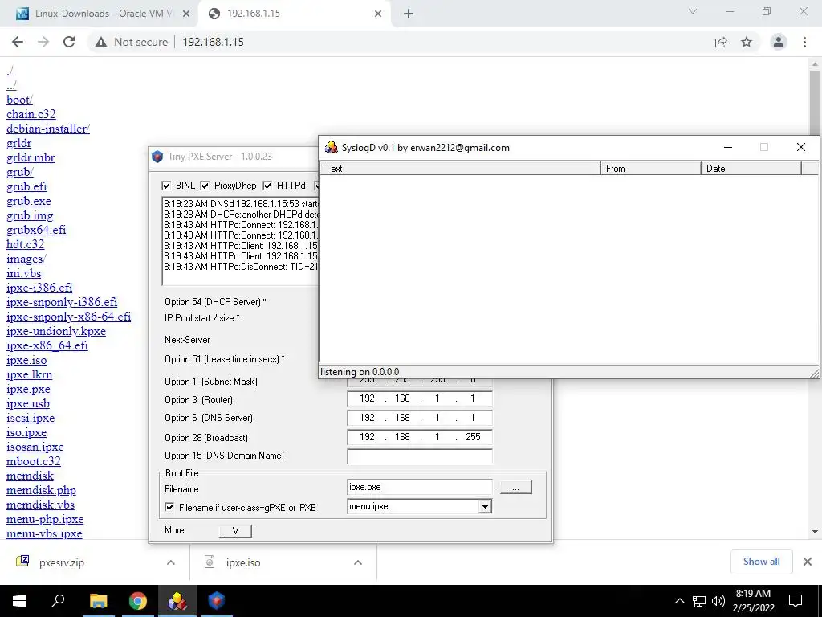Click the Tiny PXE Server title icon

click(x=157, y=157)
